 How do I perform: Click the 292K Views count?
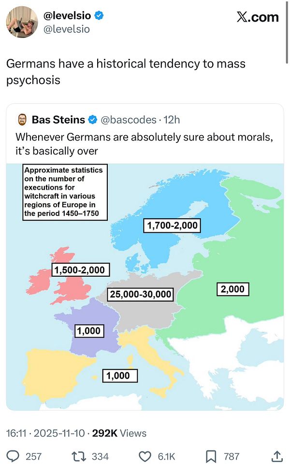[x=119, y=433]
